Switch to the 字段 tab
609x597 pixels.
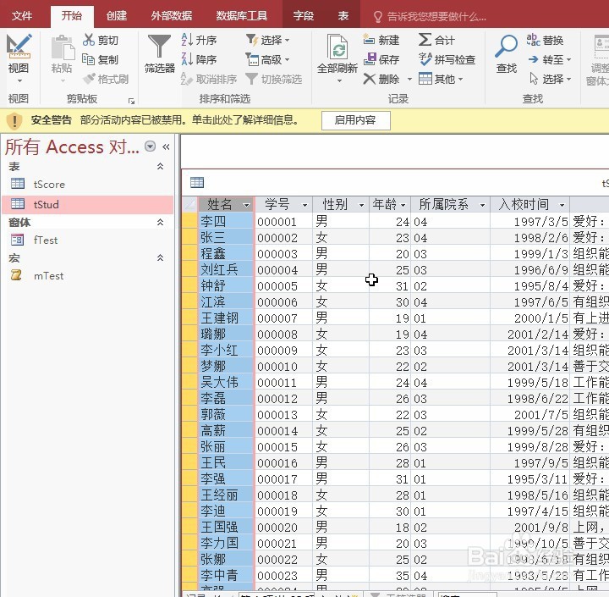[x=304, y=16]
